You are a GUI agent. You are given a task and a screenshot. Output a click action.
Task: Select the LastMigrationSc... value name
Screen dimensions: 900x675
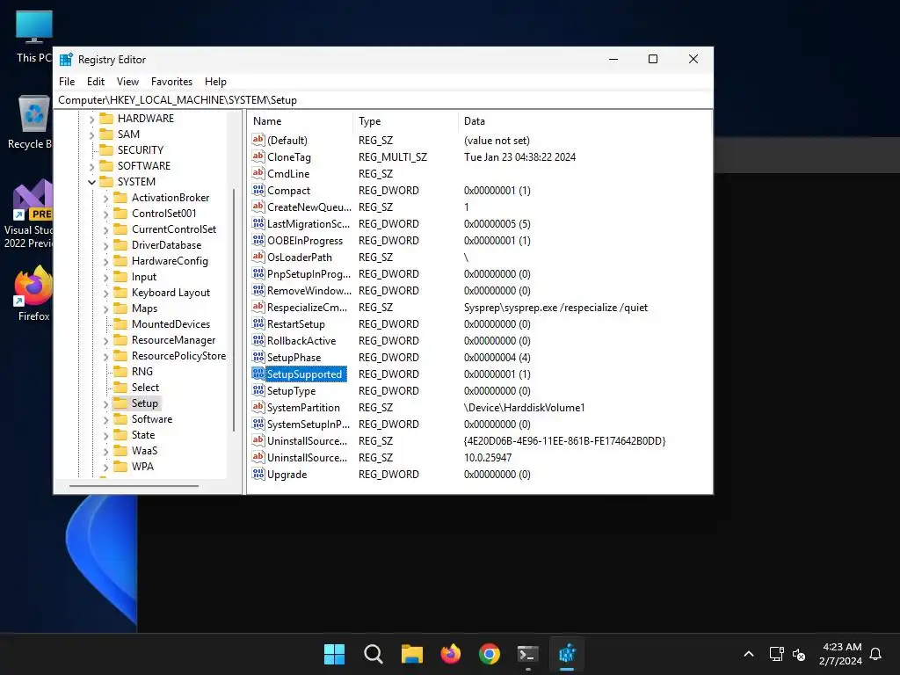[308, 224]
